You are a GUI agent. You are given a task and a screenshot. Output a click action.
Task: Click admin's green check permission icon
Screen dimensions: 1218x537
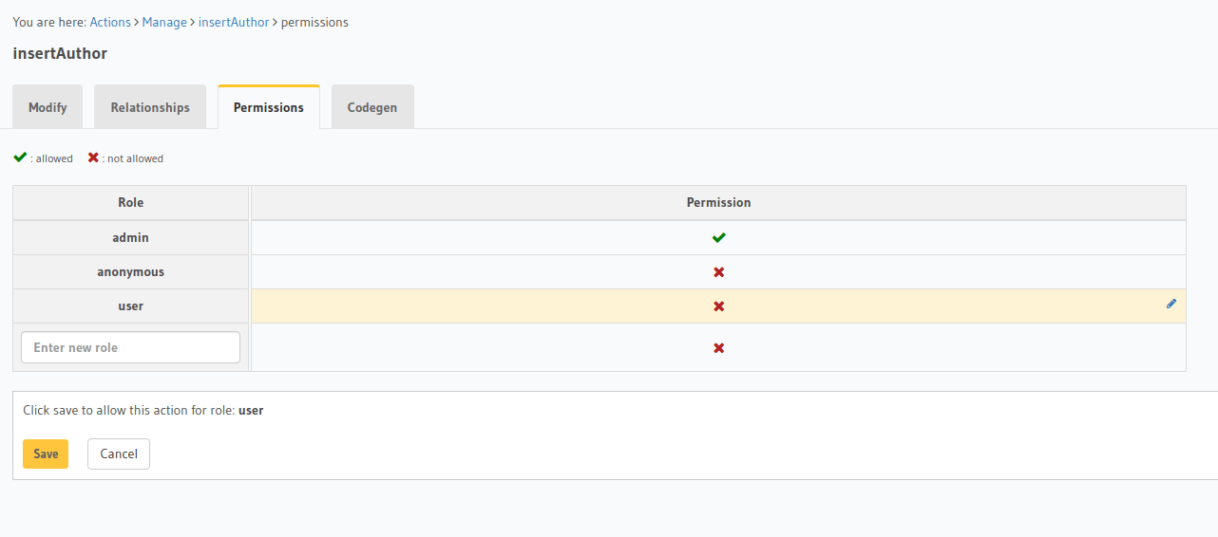718,237
